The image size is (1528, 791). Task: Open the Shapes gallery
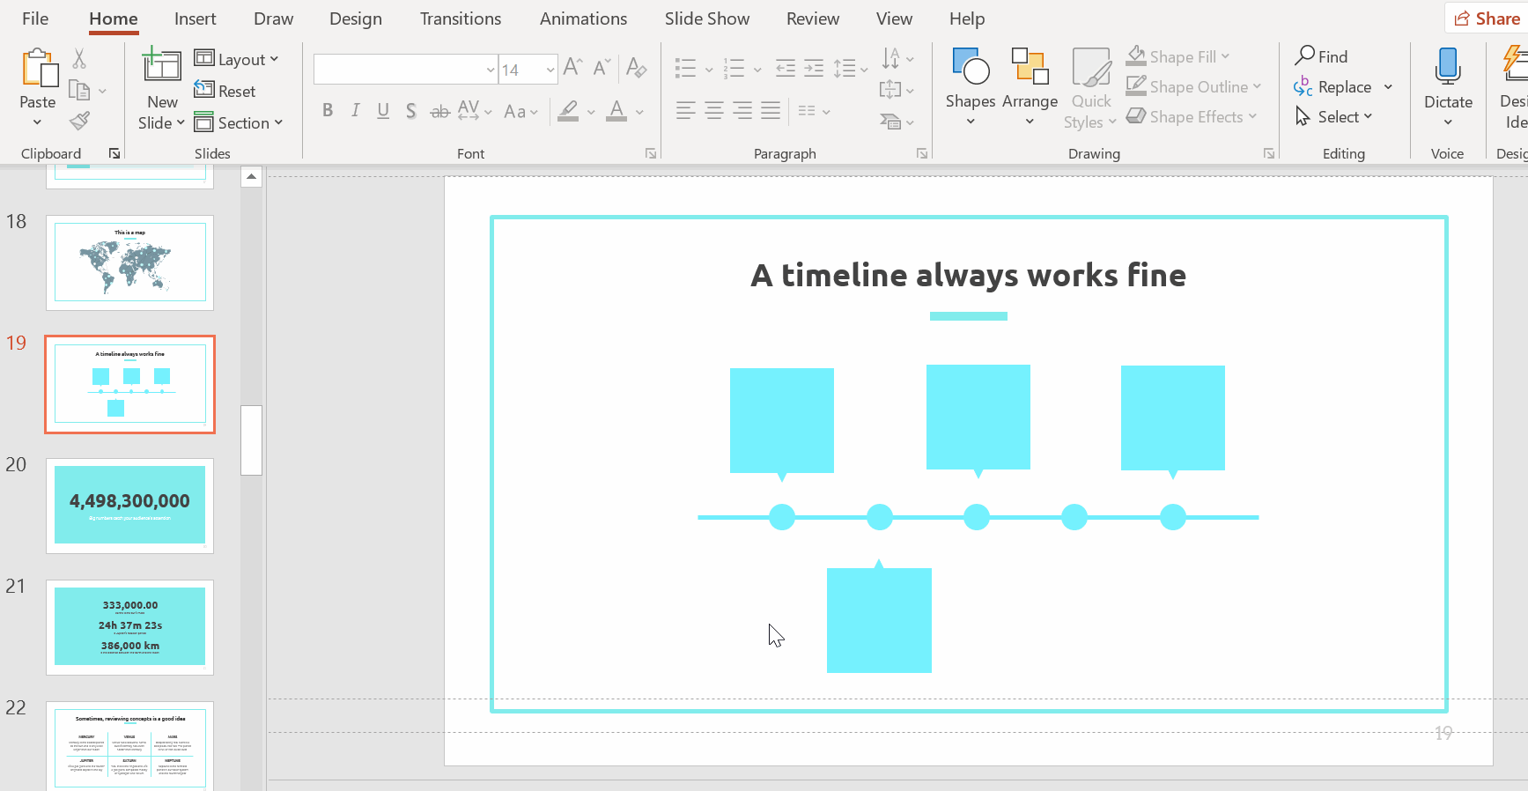click(971, 86)
